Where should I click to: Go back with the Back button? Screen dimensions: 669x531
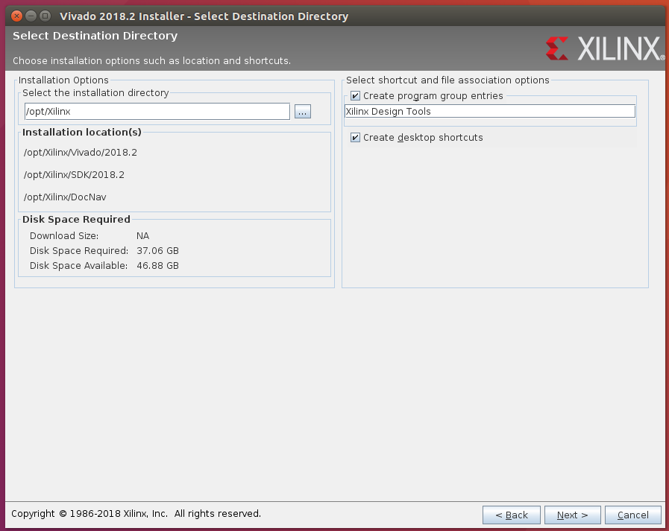(x=512, y=515)
